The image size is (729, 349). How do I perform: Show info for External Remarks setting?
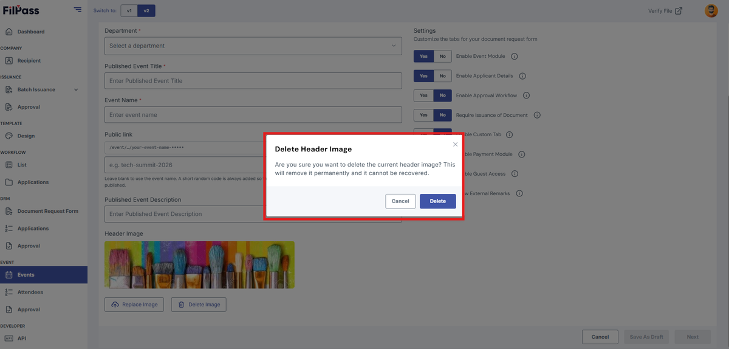point(519,193)
